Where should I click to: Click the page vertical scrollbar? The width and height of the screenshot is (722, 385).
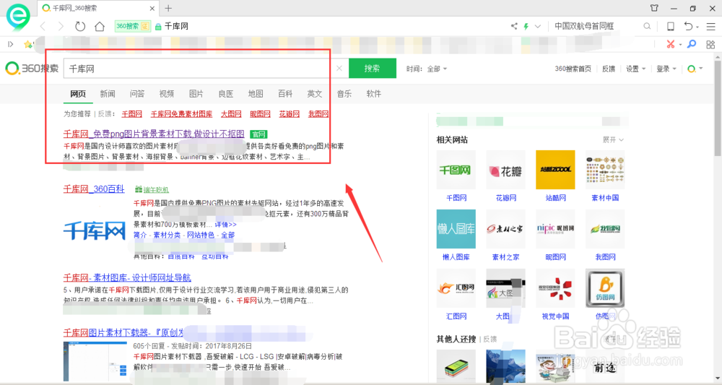click(x=718, y=108)
